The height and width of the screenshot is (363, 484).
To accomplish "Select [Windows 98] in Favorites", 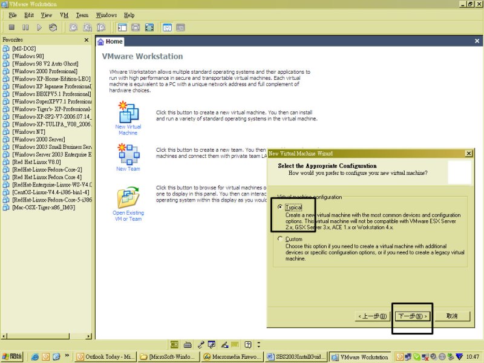I will (x=28, y=56).
